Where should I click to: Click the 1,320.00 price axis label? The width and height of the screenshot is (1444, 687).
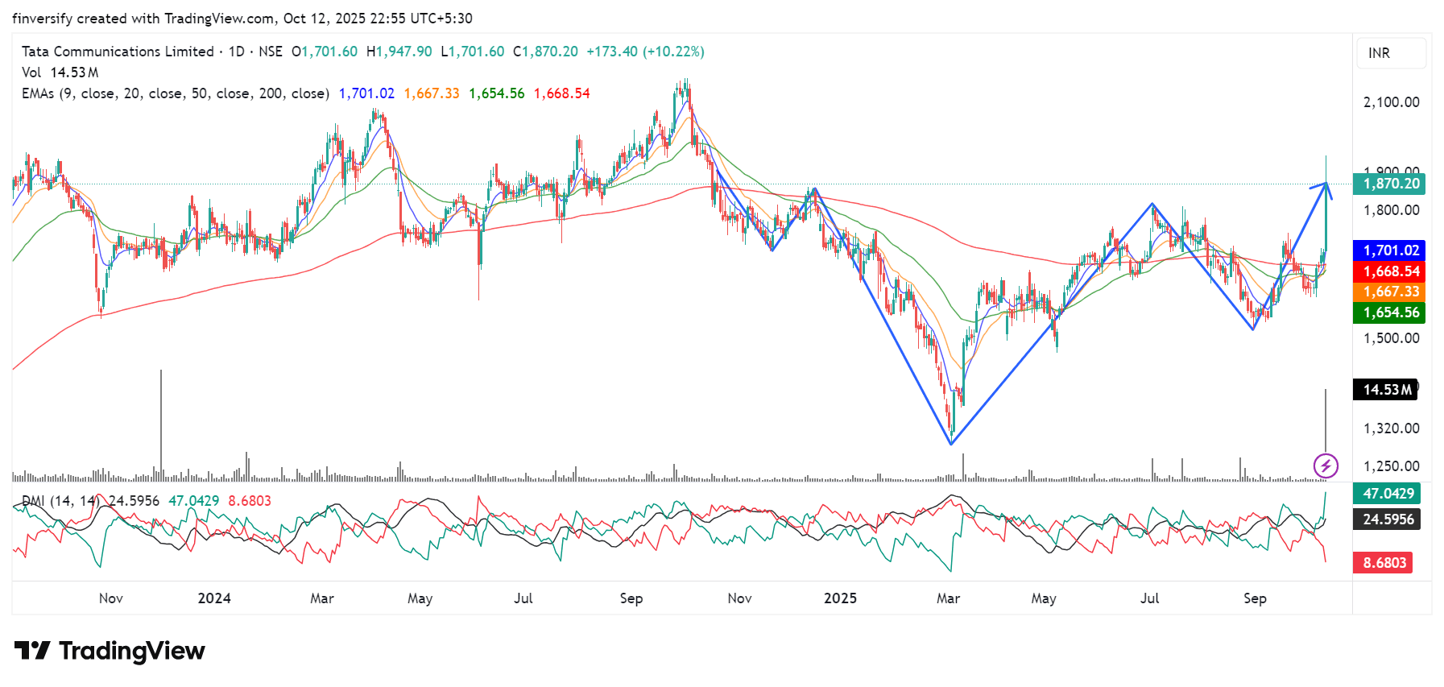click(1391, 428)
